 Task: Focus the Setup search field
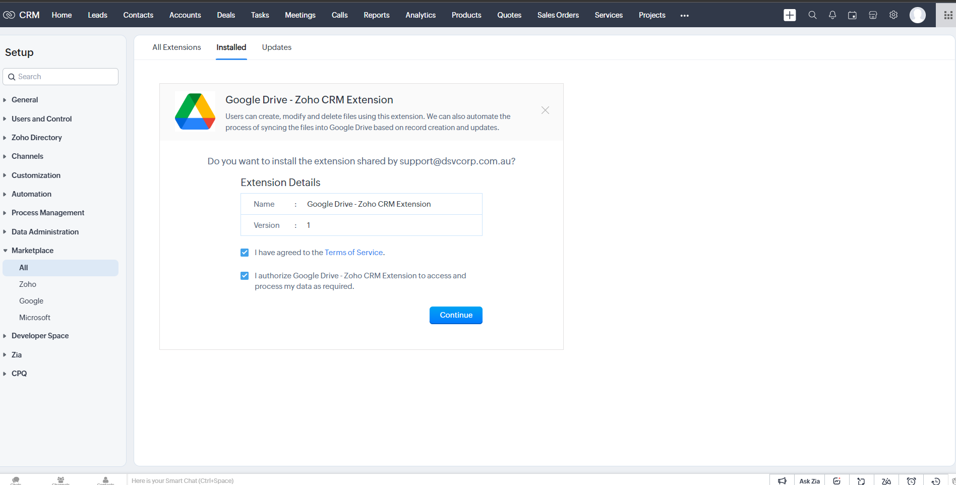pyautogui.click(x=61, y=77)
